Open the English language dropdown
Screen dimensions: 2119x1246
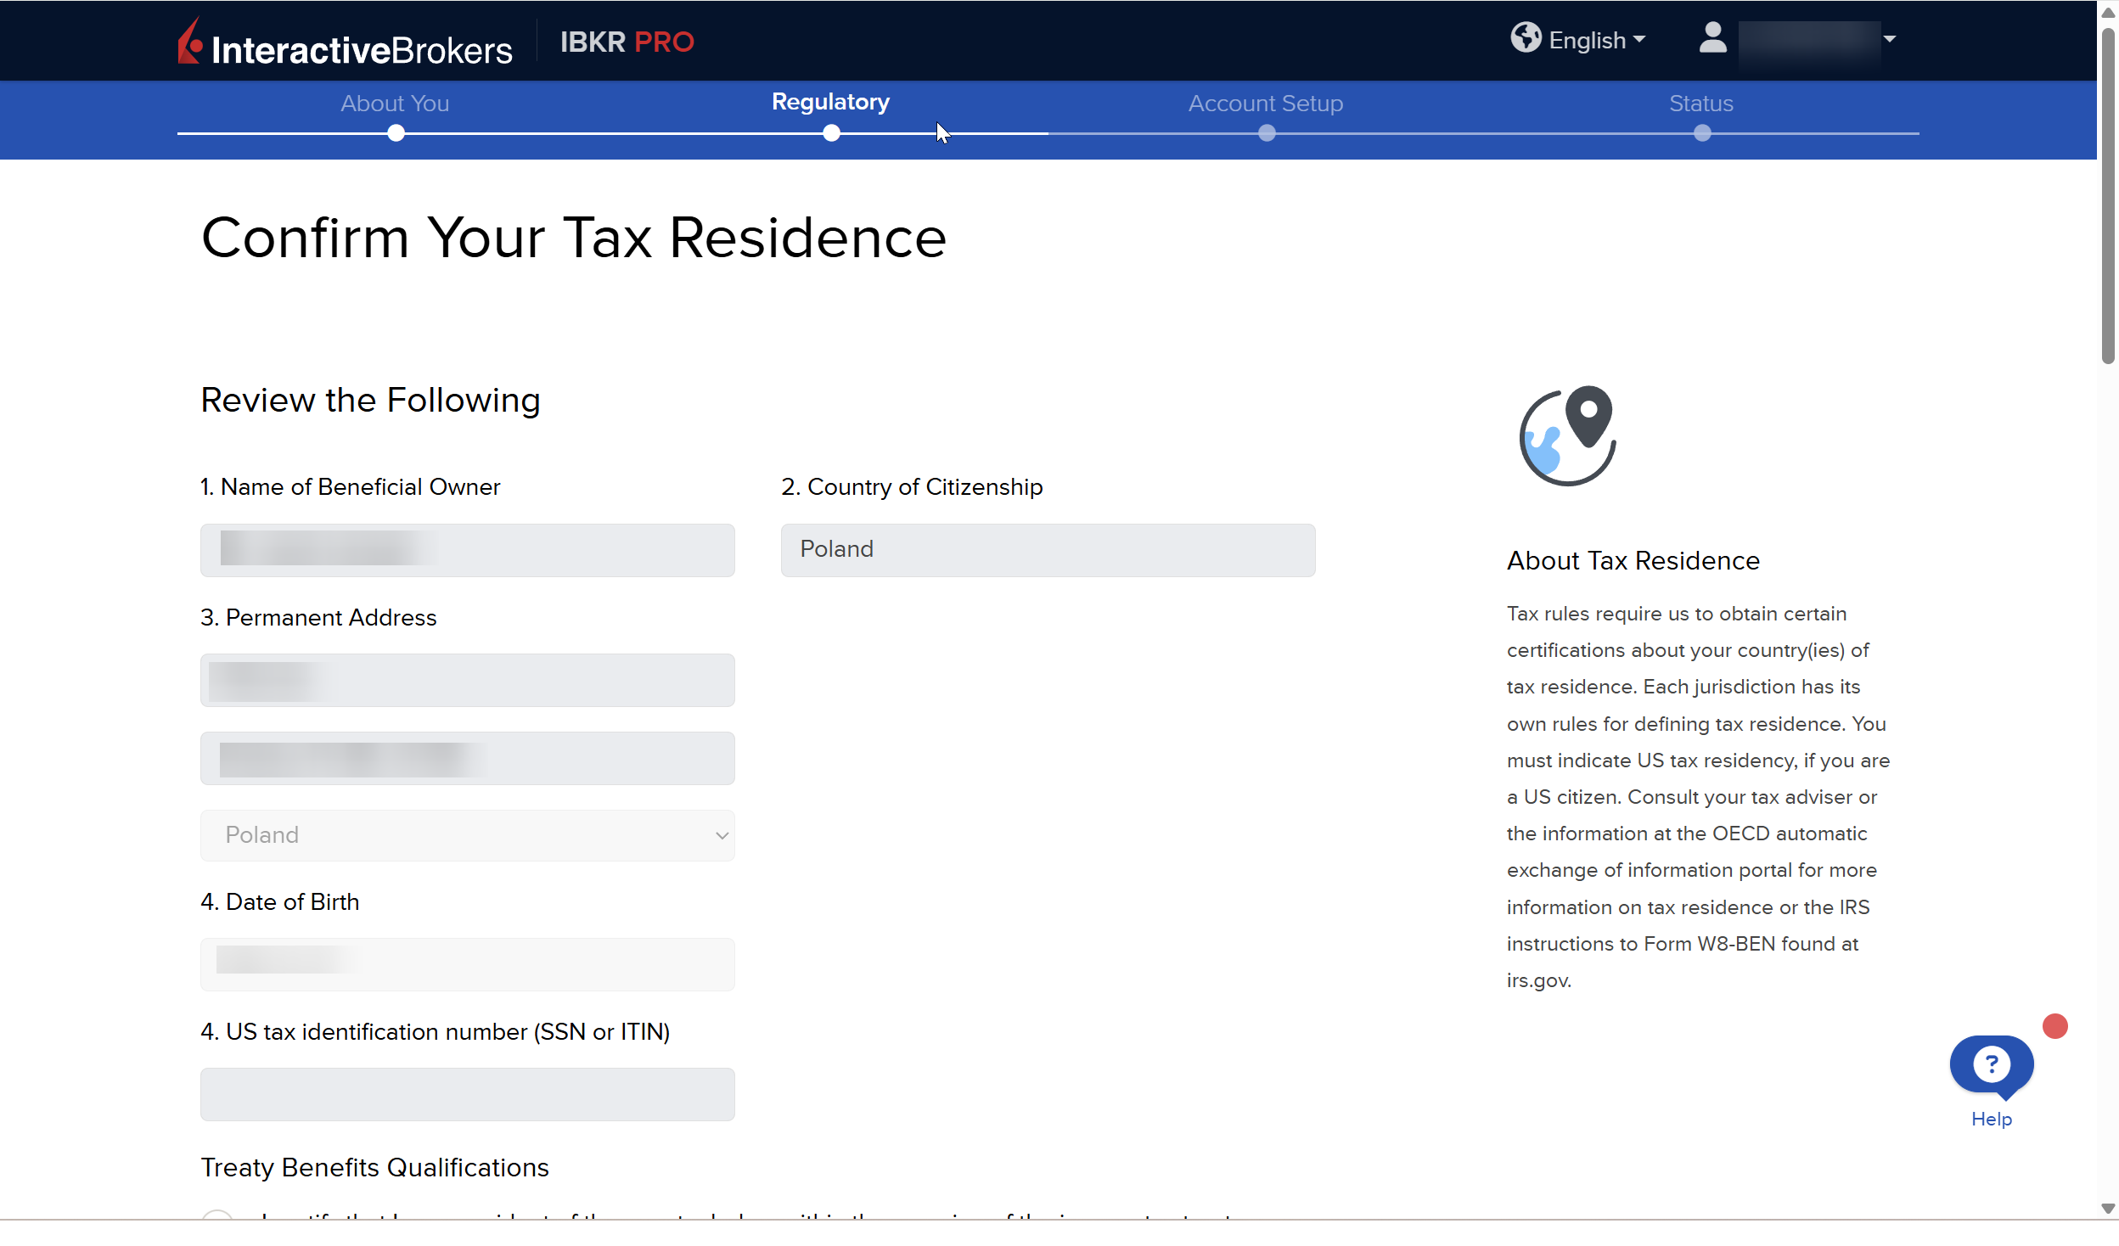pos(1596,40)
